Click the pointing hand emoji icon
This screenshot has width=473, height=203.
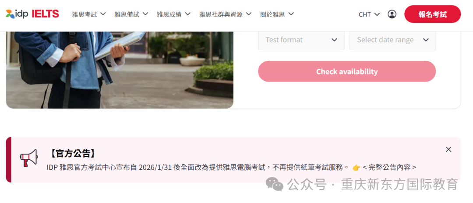[356, 168]
